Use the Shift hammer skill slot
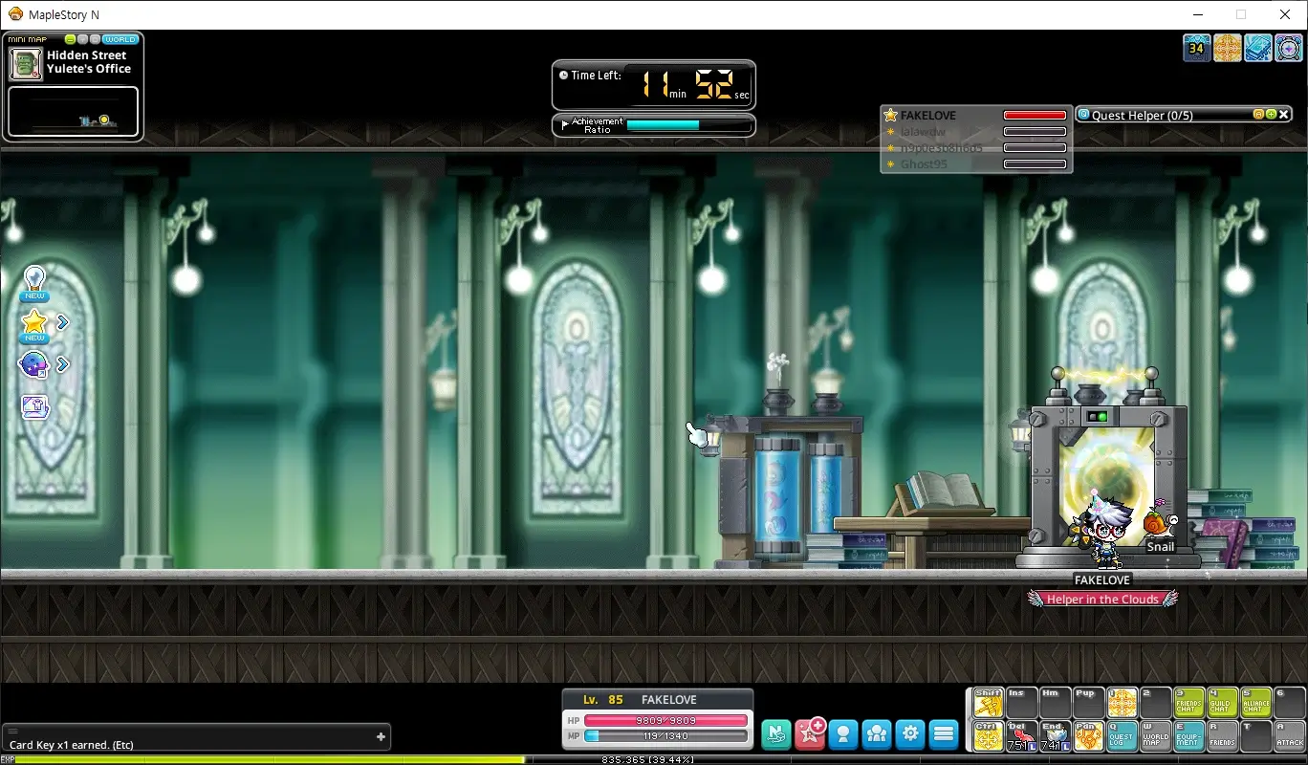1308x765 pixels. click(x=988, y=703)
